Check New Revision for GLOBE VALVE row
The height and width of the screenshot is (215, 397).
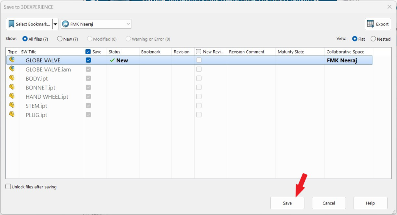(x=199, y=60)
